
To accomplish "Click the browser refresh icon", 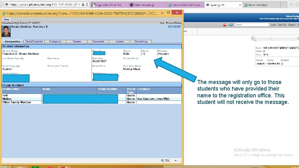I will [x=87, y=4].
